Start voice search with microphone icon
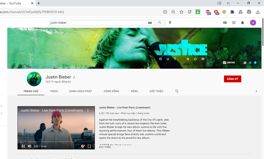This screenshot has width=264, height=159. click(x=170, y=23)
